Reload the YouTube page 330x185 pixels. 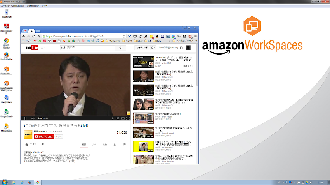[x=33, y=36]
